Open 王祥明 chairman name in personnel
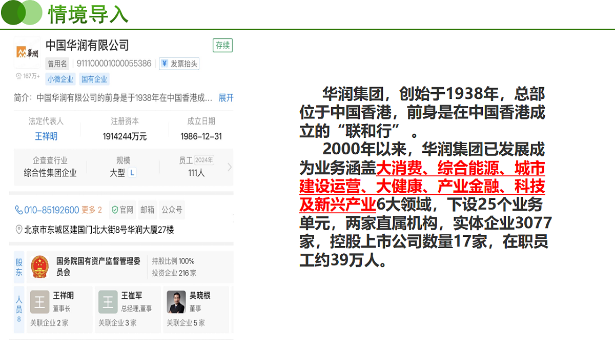Image resolution: width=615 pixels, height=346 pixels. coord(64,296)
